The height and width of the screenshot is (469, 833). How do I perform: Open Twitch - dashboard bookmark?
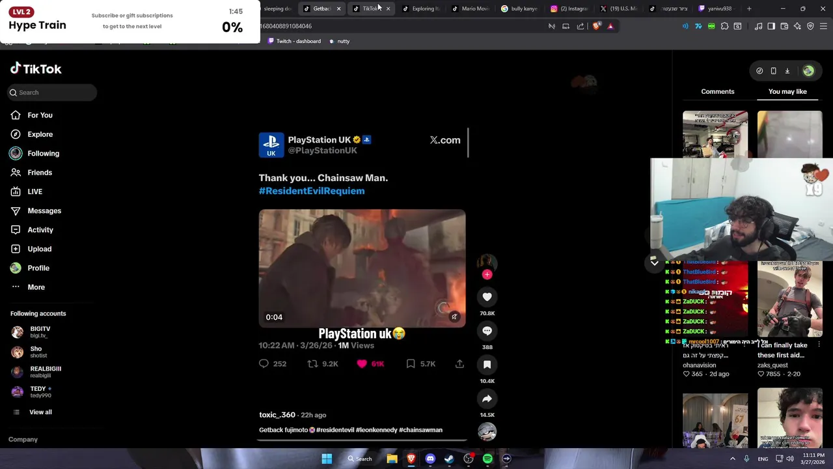294,41
